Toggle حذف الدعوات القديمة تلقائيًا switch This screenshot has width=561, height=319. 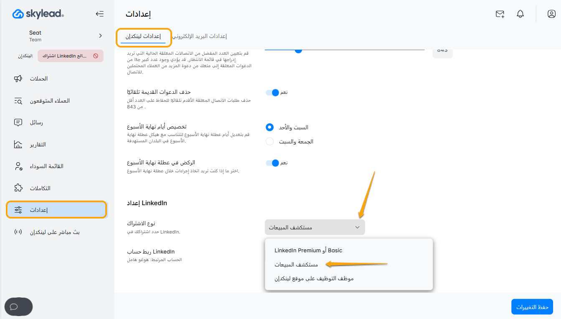tap(273, 93)
